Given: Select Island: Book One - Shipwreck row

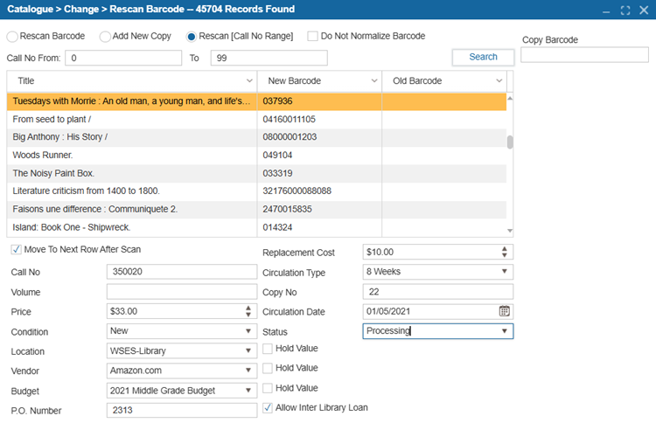Looking at the screenshot, I should pos(256,227).
